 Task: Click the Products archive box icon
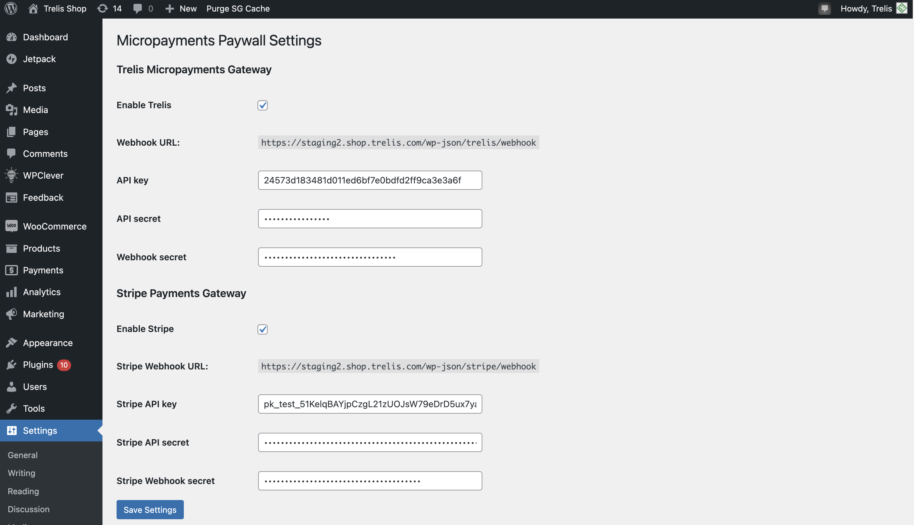tap(12, 248)
